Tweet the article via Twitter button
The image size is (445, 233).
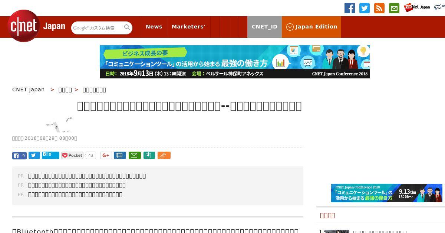34,155
